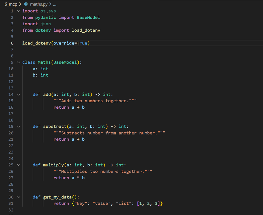This screenshot has width=263, height=215.
Task: Fold the get_my_data function at line 30
Action: tap(19, 197)
